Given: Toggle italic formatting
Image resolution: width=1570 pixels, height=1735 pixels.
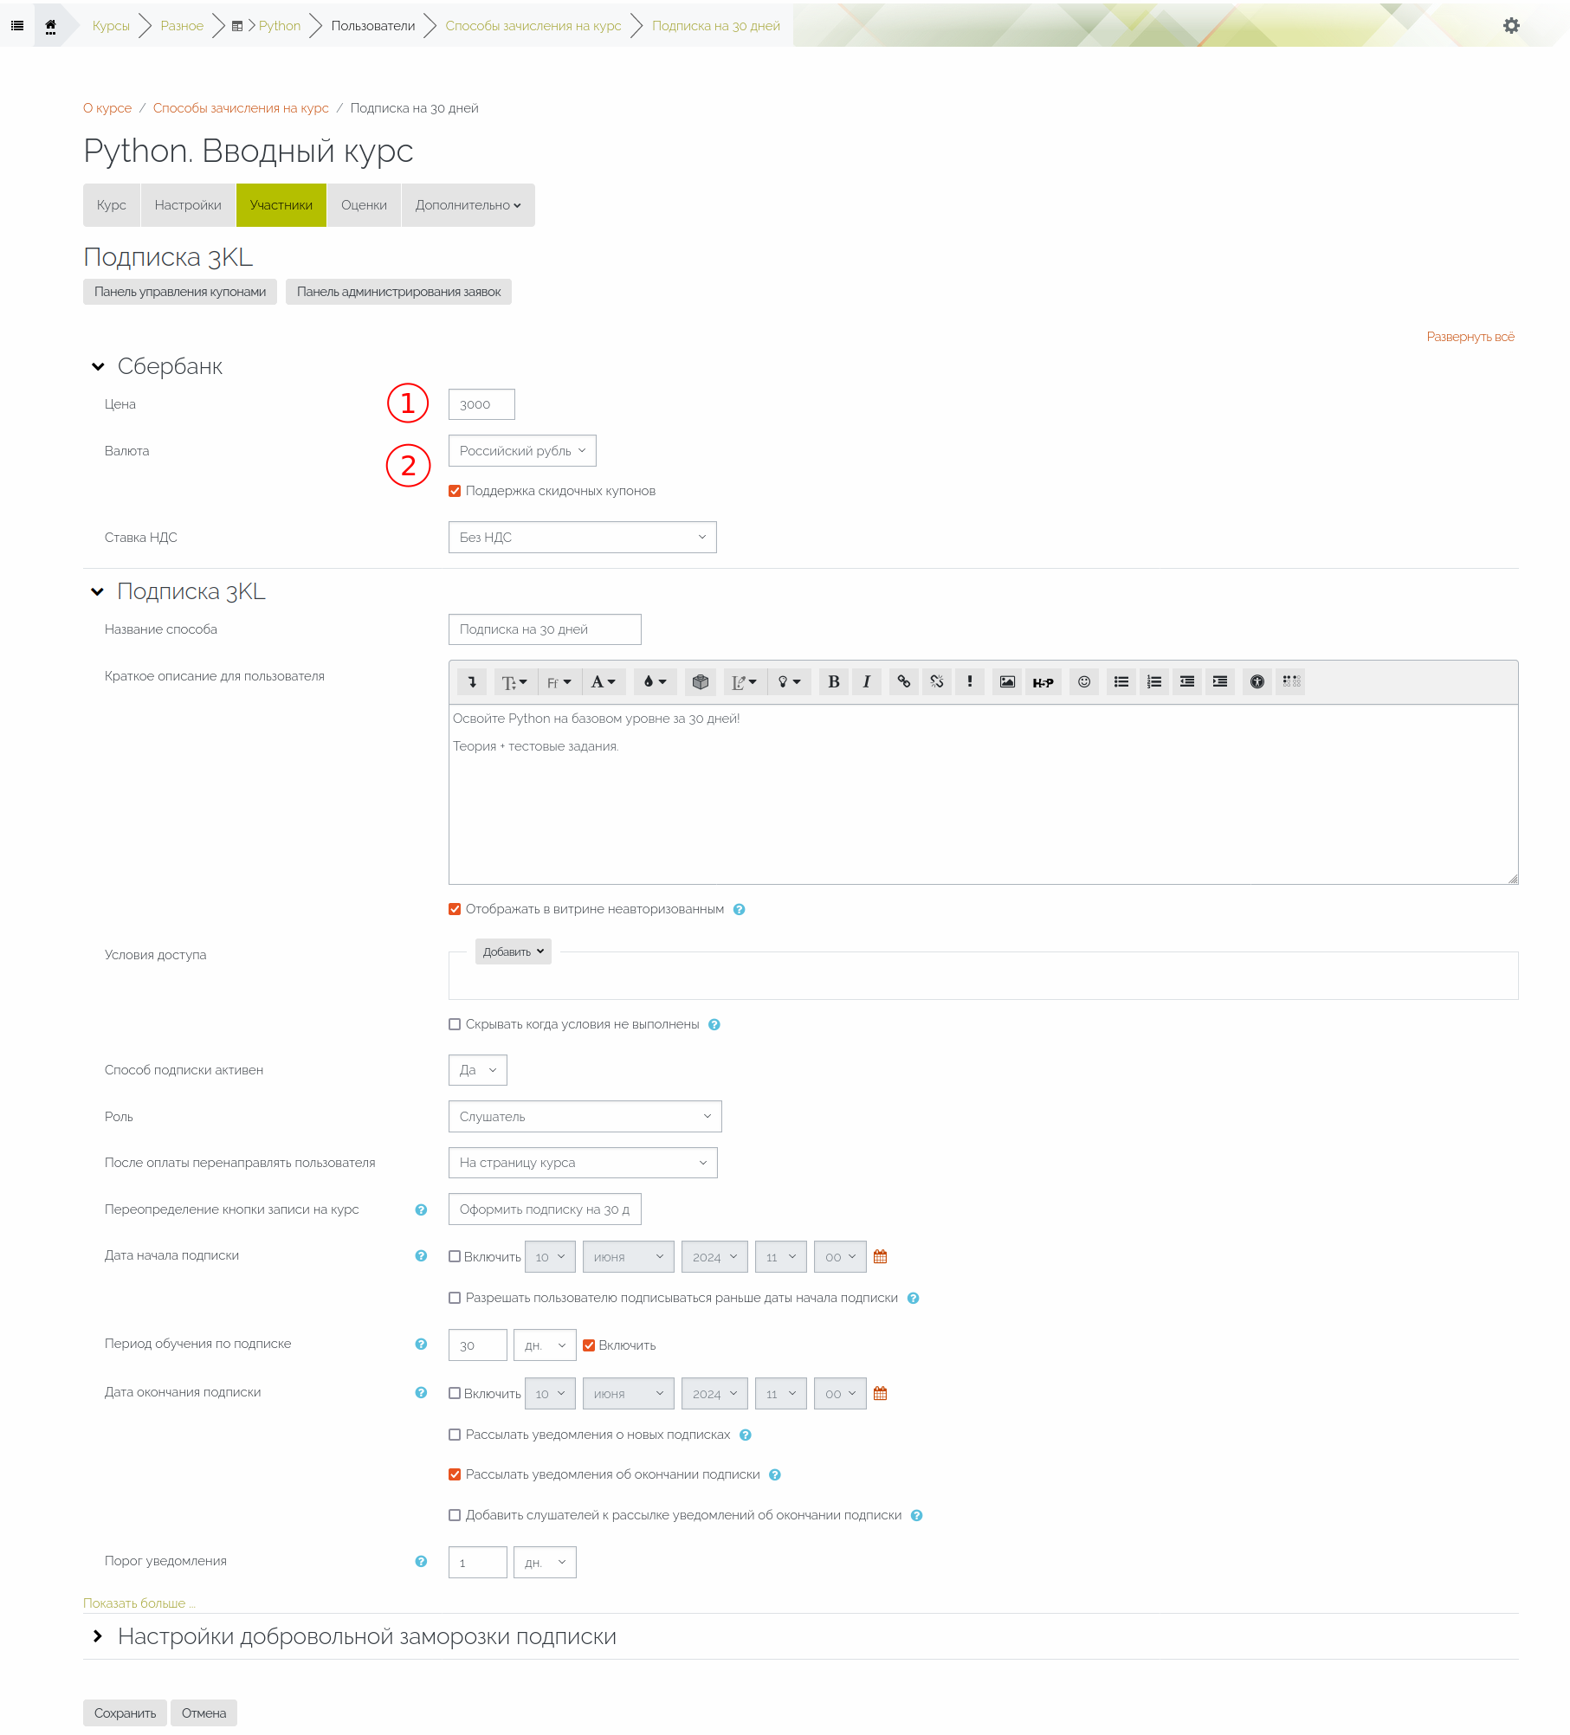Looking at the screenshot, I should pos(867,682).
